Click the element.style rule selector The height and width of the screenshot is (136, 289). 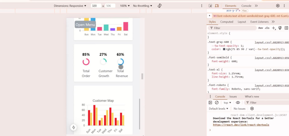tap(218, 33)
